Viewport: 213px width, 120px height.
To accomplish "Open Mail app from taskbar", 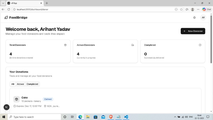I will click(x=103, y=117).
